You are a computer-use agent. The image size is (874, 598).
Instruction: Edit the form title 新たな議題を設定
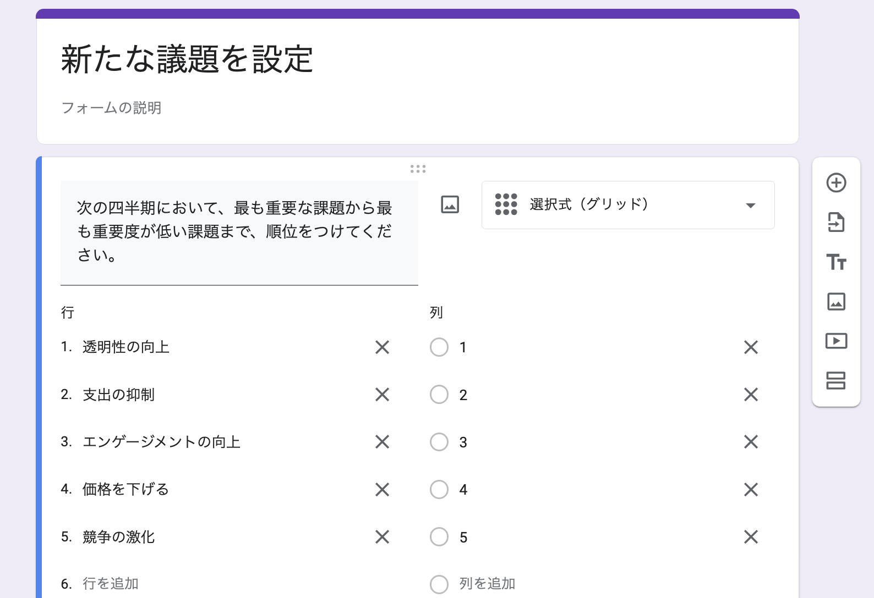[187, 59]
